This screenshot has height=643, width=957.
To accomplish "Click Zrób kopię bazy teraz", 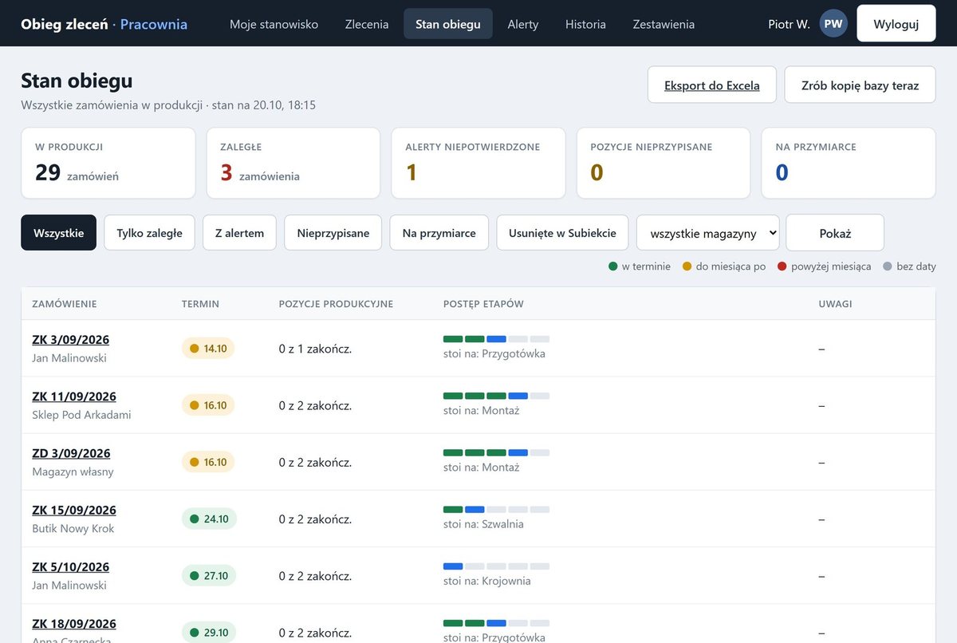I will click(861, 85).
